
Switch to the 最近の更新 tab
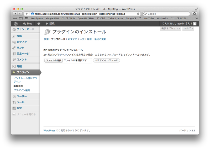point(100,39)
